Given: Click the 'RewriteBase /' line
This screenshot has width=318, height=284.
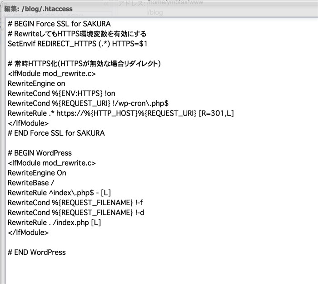Looking at the screenshot, I should pyautogui.click(x=31, y=183).
